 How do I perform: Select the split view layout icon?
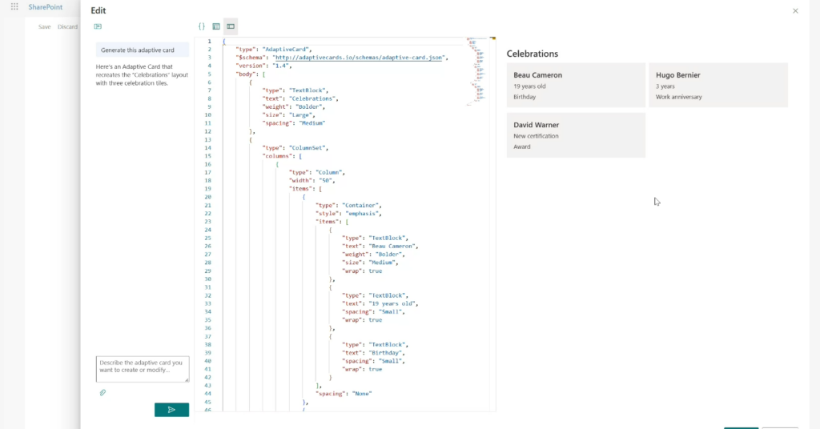pos(231,26)
